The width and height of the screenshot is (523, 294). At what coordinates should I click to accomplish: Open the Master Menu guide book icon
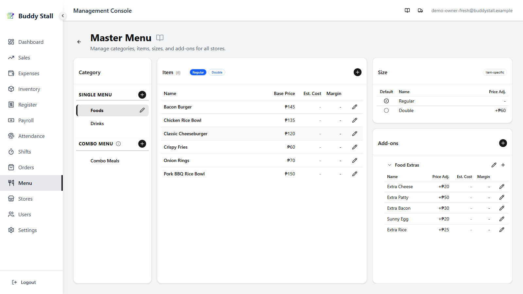click(160, 38)
